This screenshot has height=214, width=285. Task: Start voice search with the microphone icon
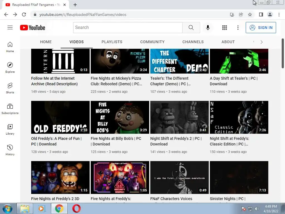[x=208, y=28]
